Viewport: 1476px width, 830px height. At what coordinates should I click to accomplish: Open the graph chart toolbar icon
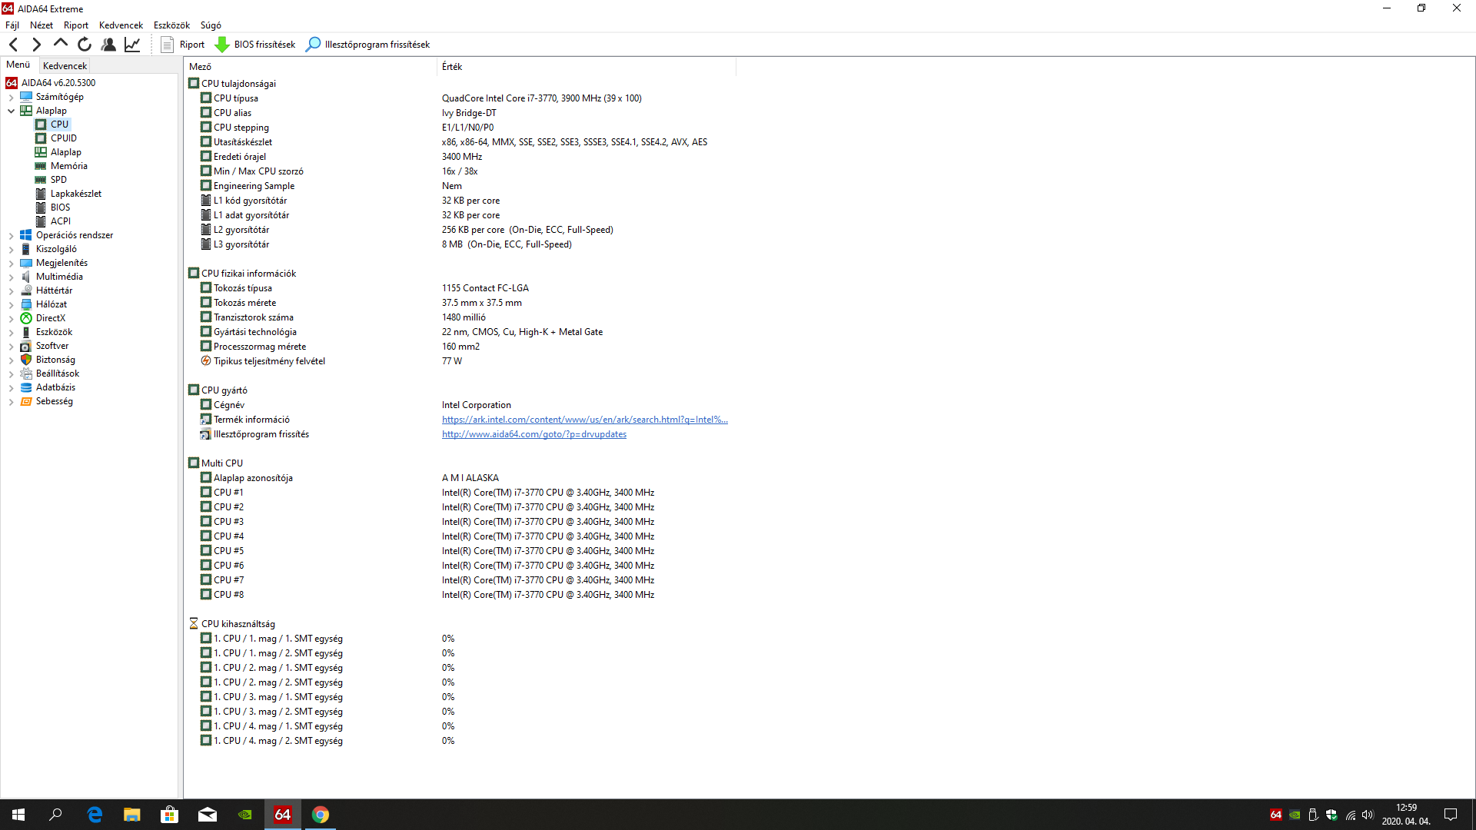[x=132, y=45]
